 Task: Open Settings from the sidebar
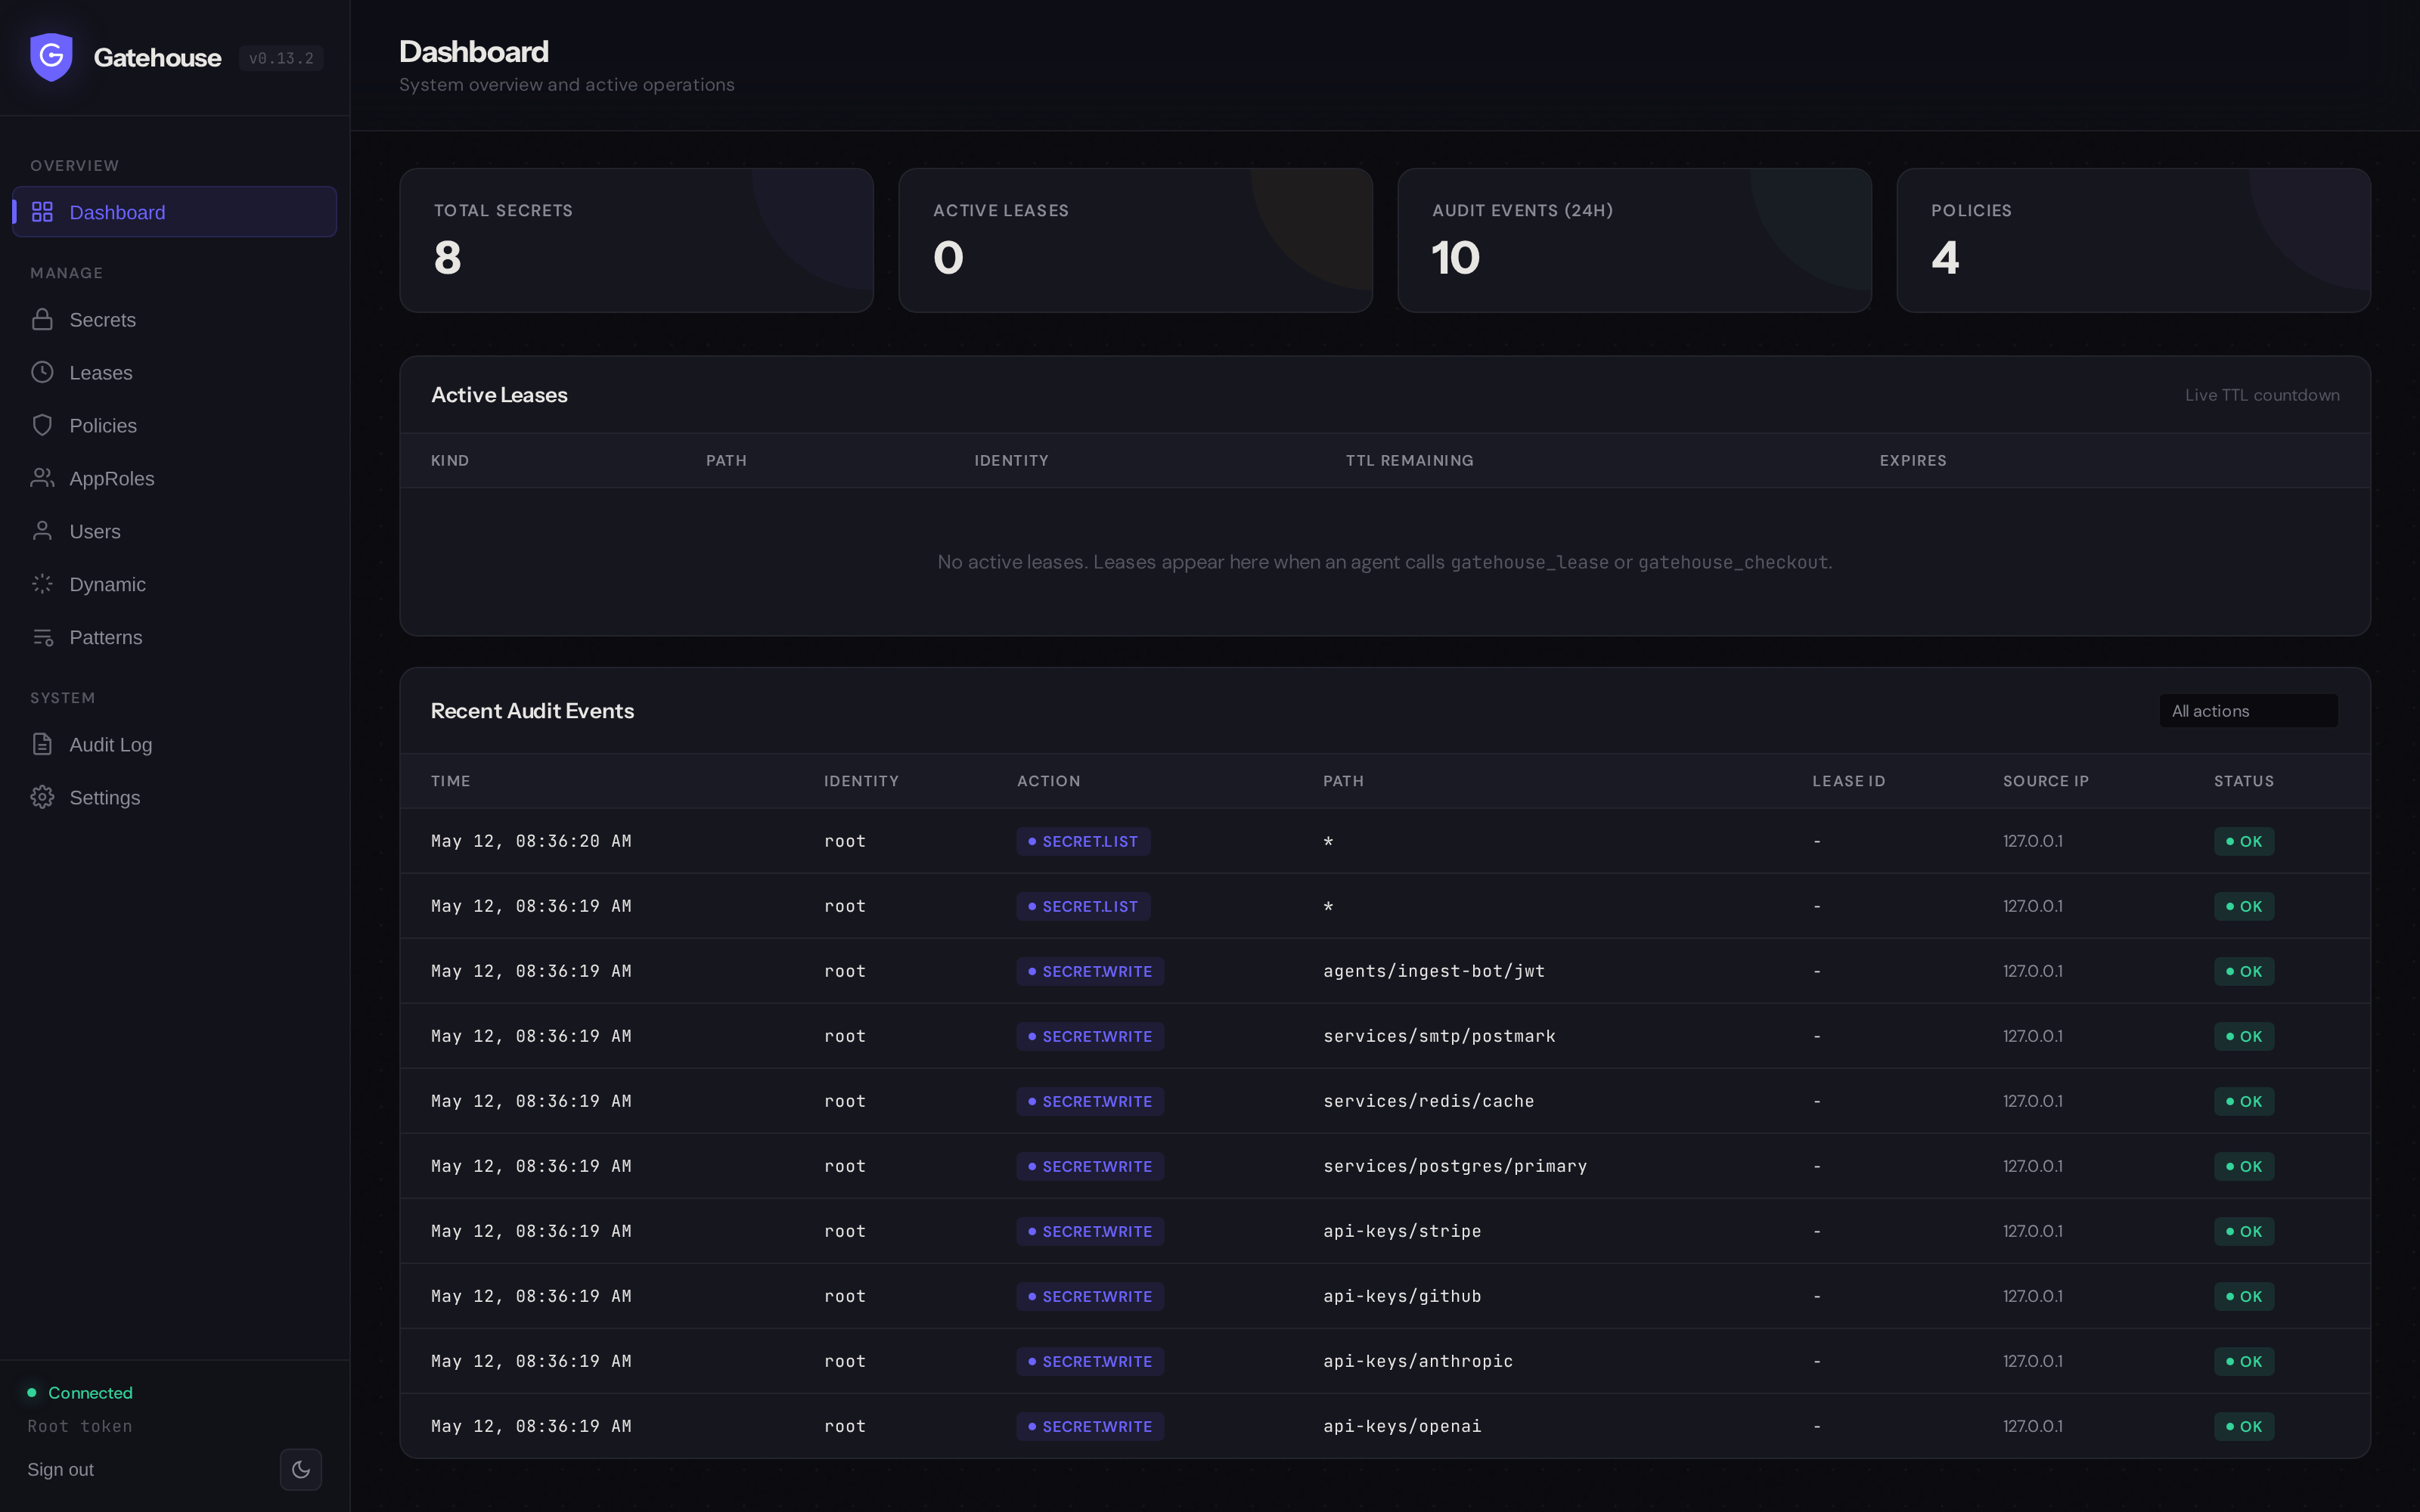174,797
